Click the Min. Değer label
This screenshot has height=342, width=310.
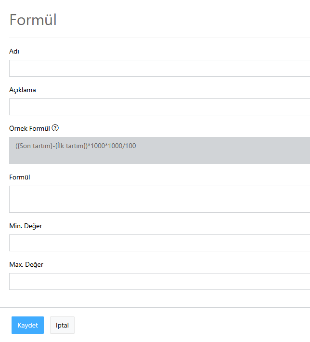pos(26,226)
